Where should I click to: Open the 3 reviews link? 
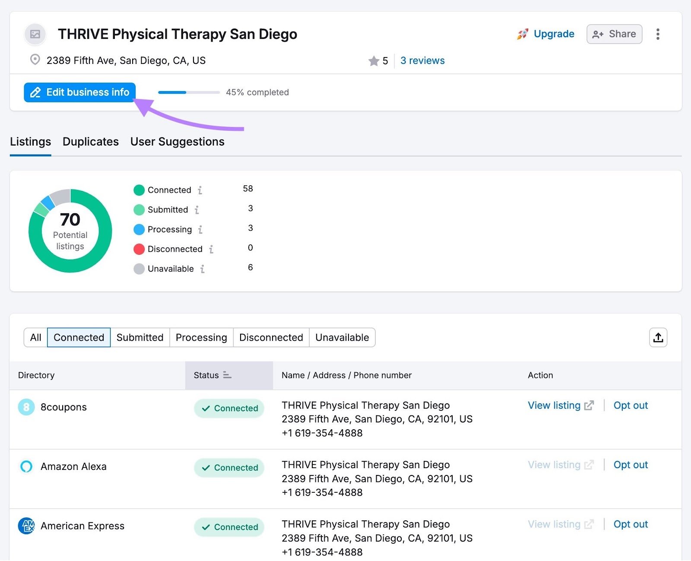[x=422, y=60]
